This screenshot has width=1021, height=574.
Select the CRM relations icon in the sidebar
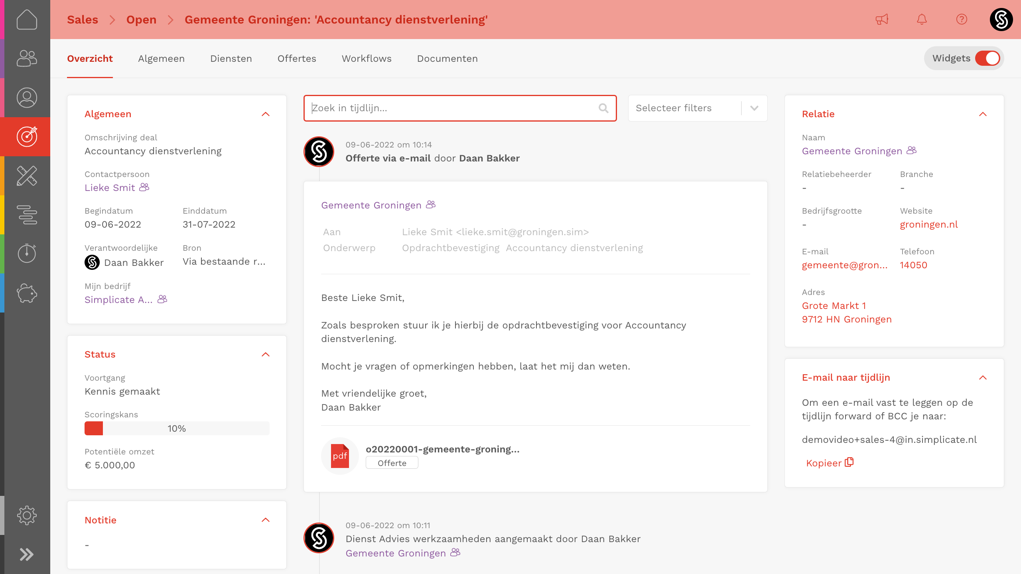tap(27, 58)
